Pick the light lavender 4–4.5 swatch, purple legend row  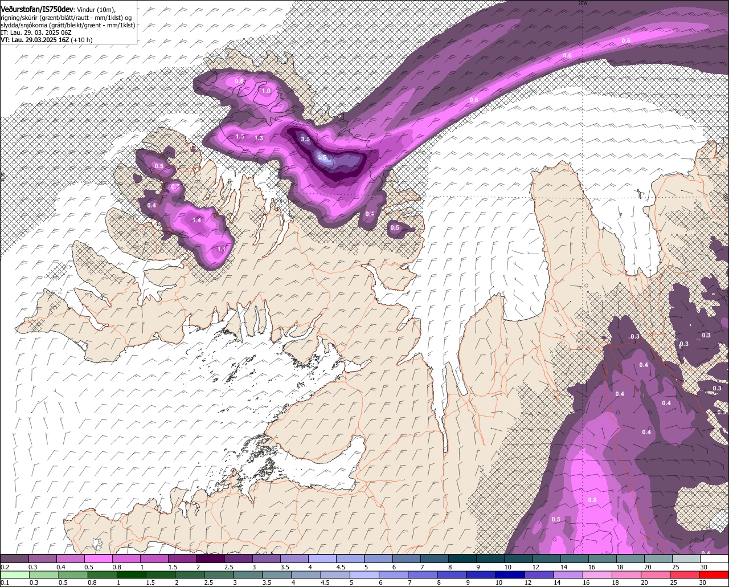tap(322, 559)
